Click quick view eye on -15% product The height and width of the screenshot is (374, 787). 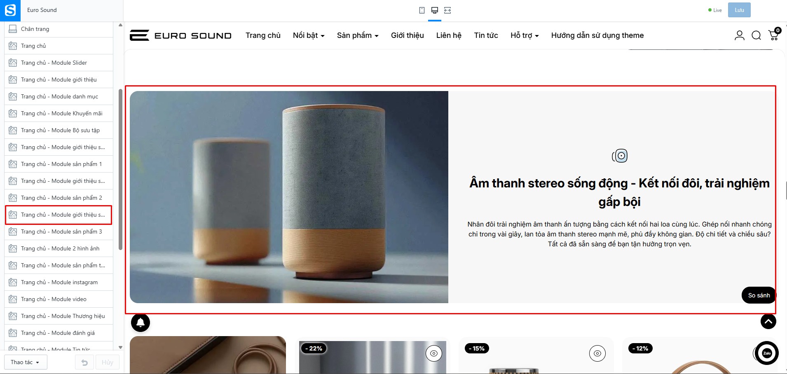point(597,353)
